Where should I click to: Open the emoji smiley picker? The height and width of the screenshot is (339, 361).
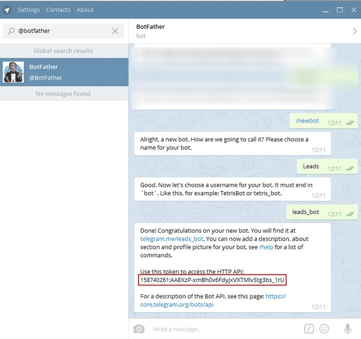[325, 328]
